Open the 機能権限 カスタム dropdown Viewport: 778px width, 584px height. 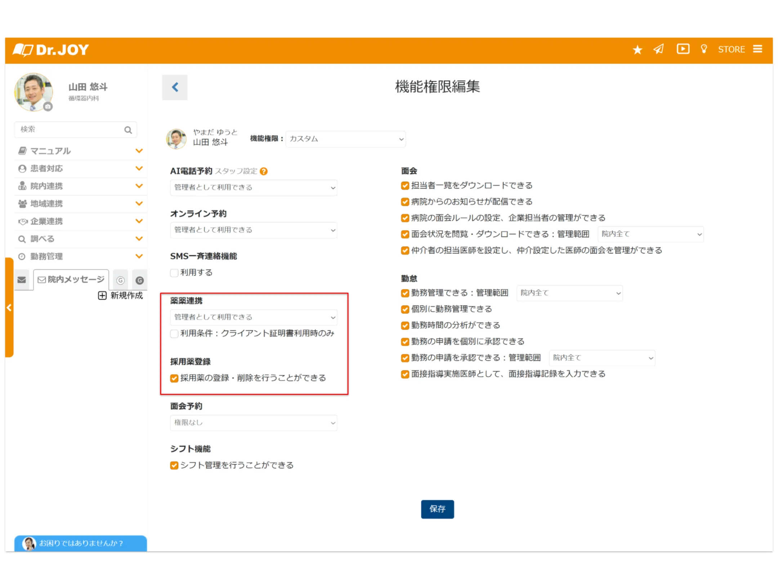tap(345, 139)
